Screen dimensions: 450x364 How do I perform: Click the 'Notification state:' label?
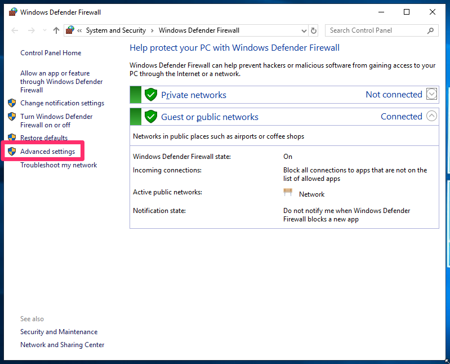(159, 211)
